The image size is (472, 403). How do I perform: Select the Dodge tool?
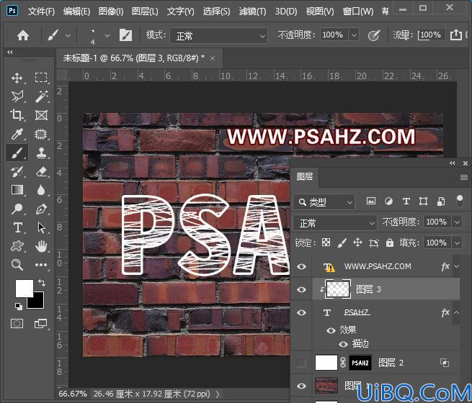click(x=17, y=209)
